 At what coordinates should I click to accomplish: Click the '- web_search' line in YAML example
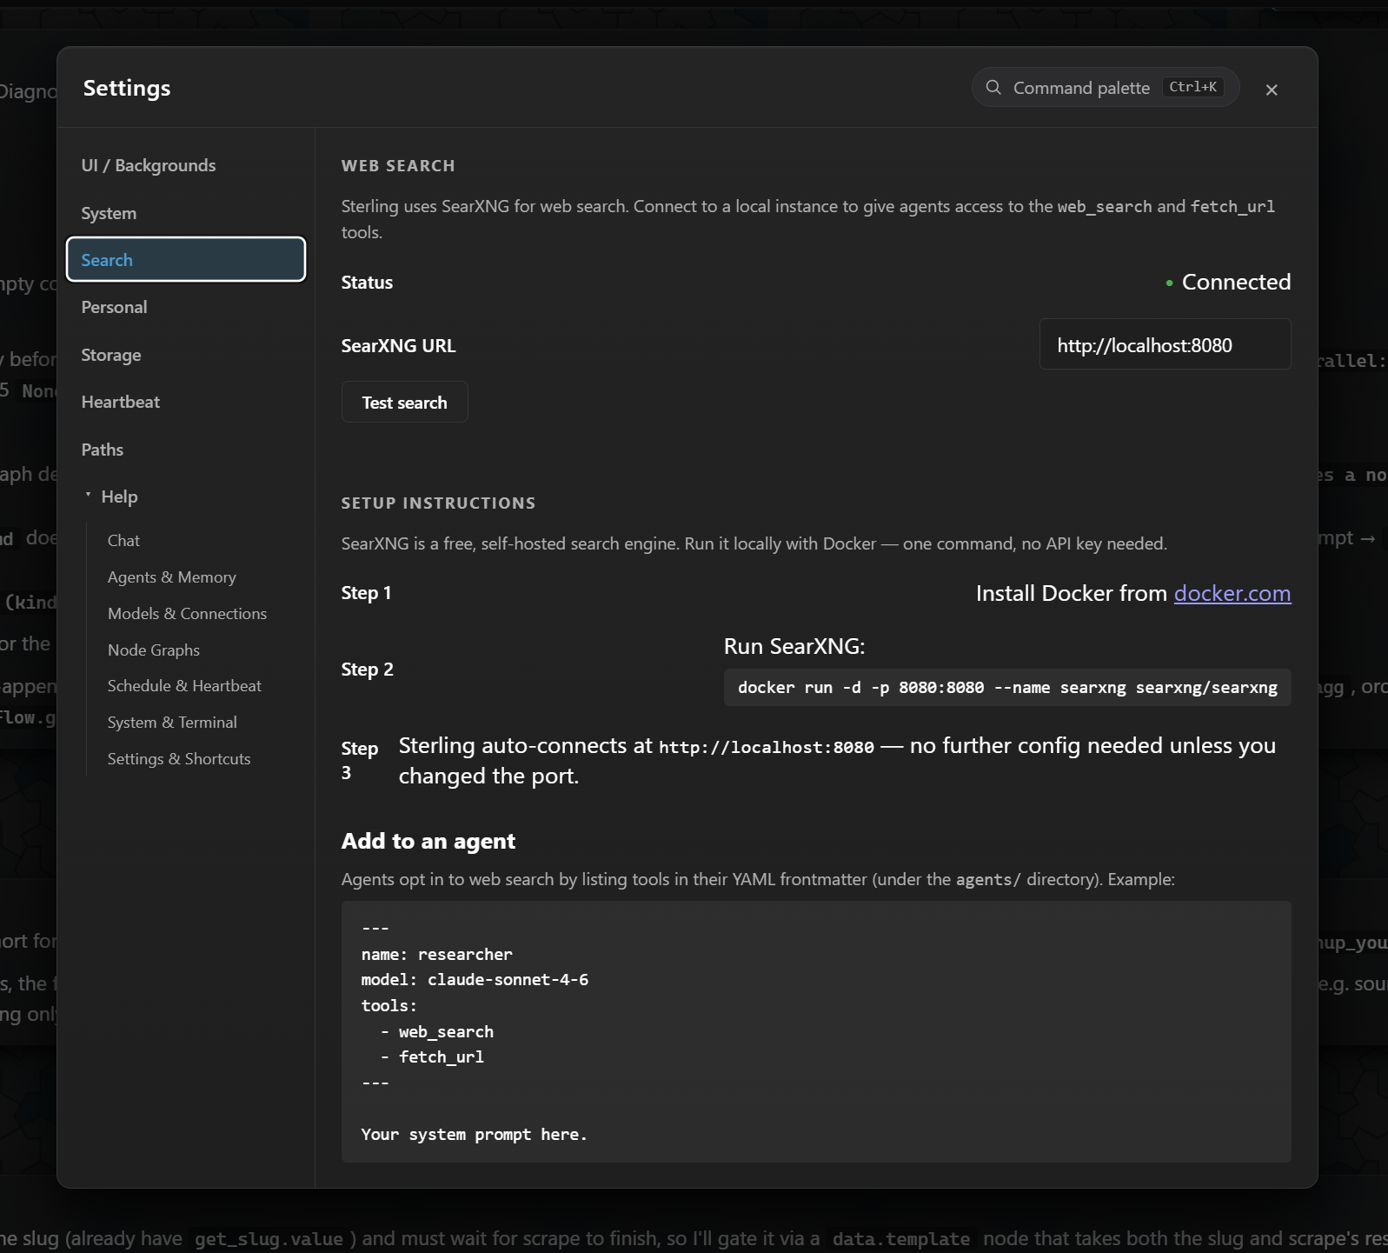(436, 1031)
